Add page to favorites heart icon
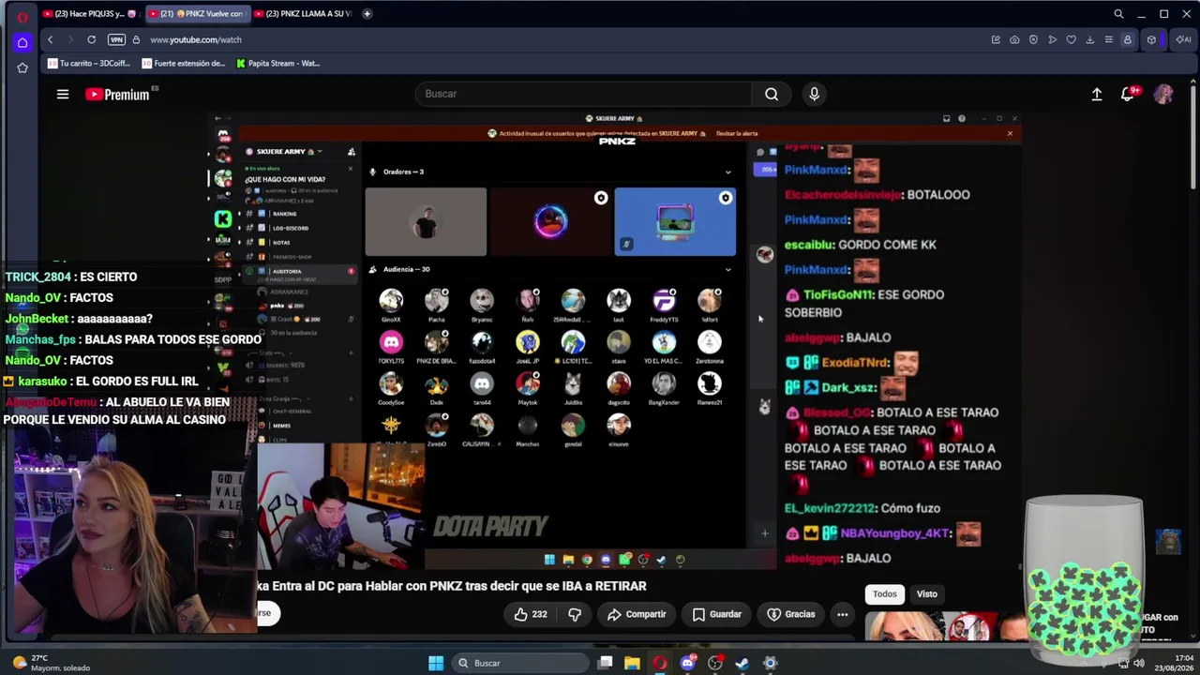This screenshot has width=1200, height=675. (x=1071, y=39)
